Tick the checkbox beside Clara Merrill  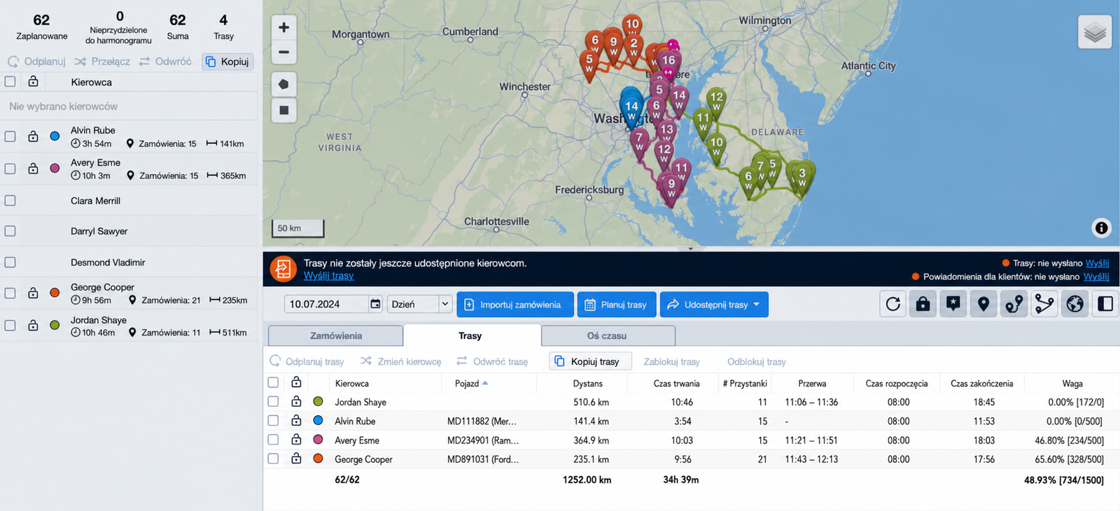(10, 201)
